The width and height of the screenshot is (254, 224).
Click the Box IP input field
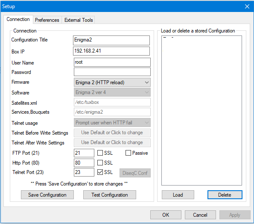(111, 51)
